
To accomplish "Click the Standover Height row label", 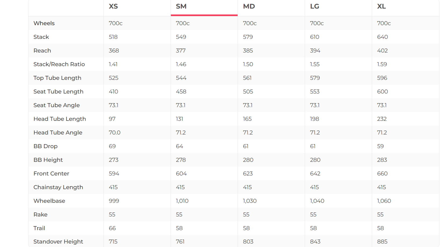I will coord(58,242).
